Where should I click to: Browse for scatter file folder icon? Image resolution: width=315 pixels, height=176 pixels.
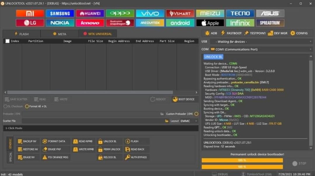point(166,121)
